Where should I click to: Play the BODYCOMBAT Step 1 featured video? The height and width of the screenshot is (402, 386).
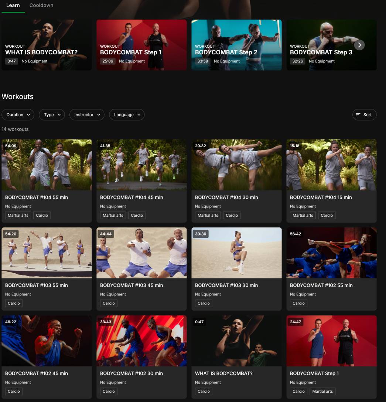141,45
